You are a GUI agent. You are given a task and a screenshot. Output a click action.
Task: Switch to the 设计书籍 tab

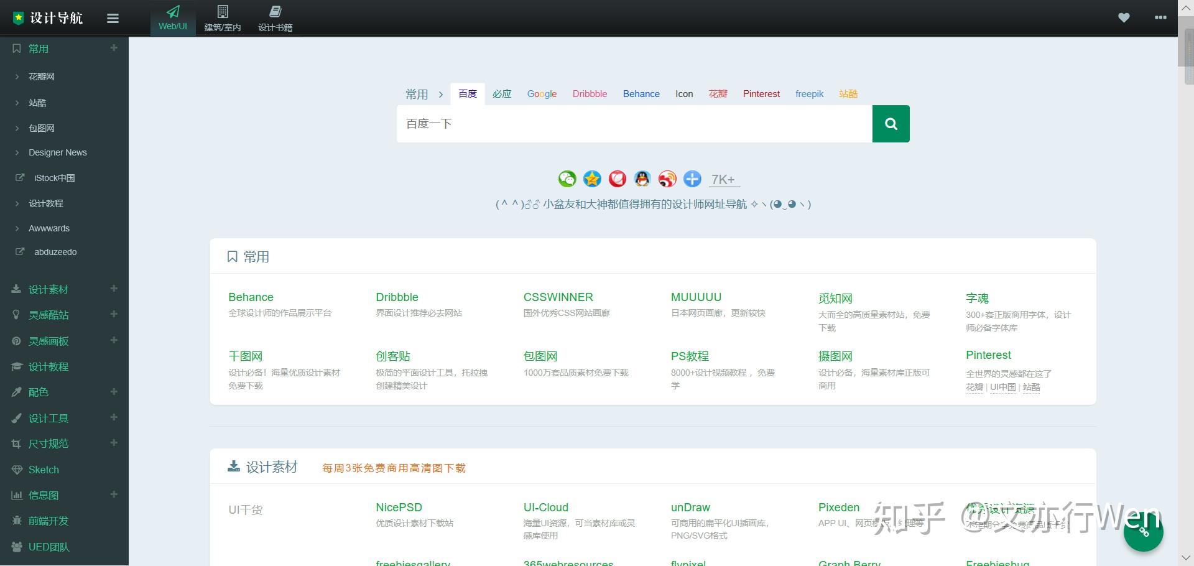[275, 18]
